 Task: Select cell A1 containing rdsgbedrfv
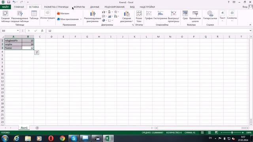point(13,41)
